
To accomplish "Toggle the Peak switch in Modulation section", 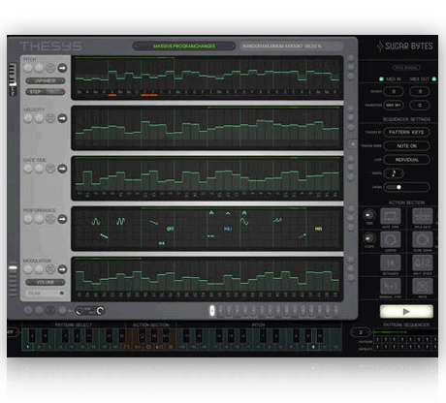I will (46, 294).
